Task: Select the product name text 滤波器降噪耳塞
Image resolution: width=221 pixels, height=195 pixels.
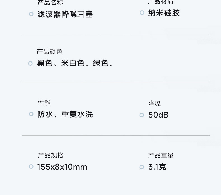Action: (65, 14)
